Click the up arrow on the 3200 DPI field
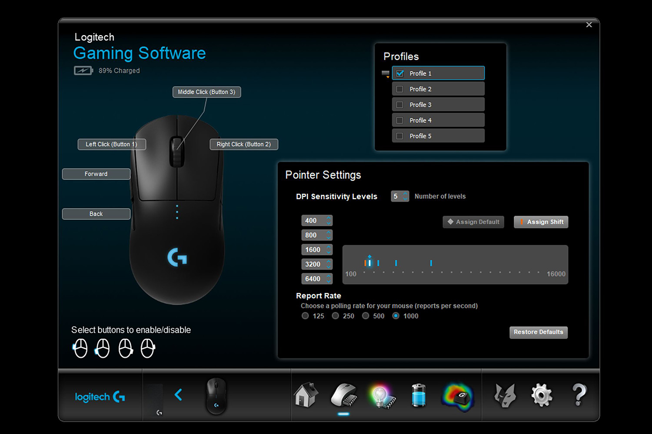 [329, 261]
